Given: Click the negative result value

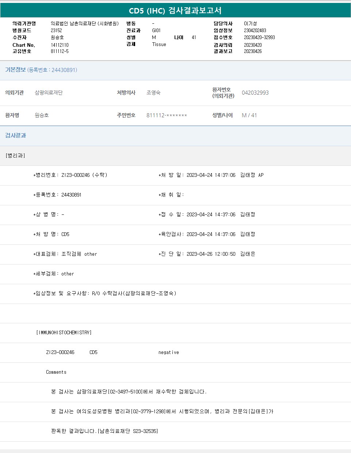Looking at the screenshot, I should (168, 353).
